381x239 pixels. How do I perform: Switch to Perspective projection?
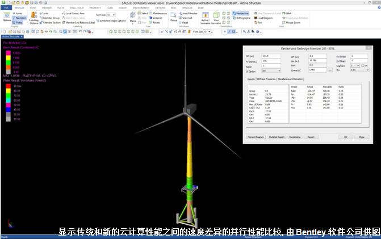click(x=241, y=14)
